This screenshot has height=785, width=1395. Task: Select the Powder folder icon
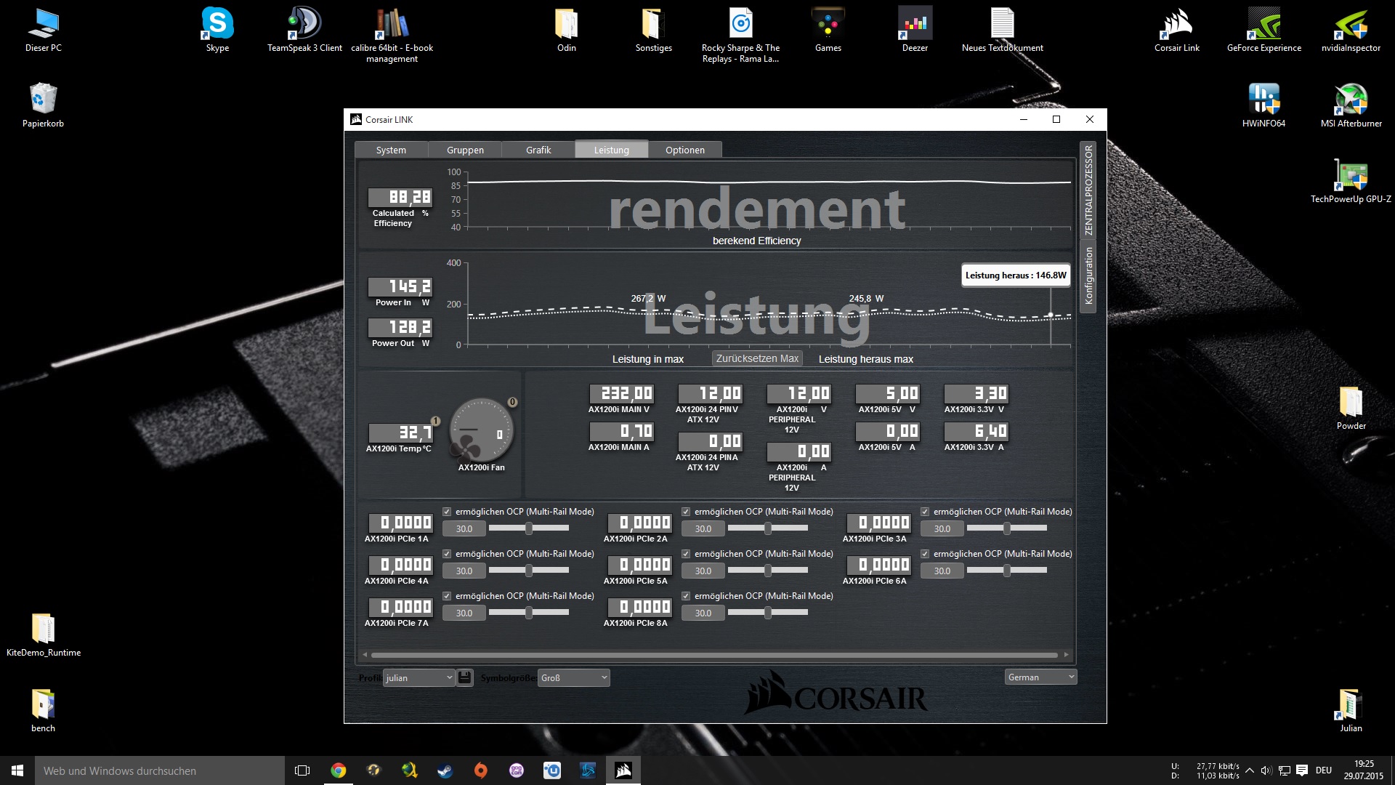tap(1351, 408)
